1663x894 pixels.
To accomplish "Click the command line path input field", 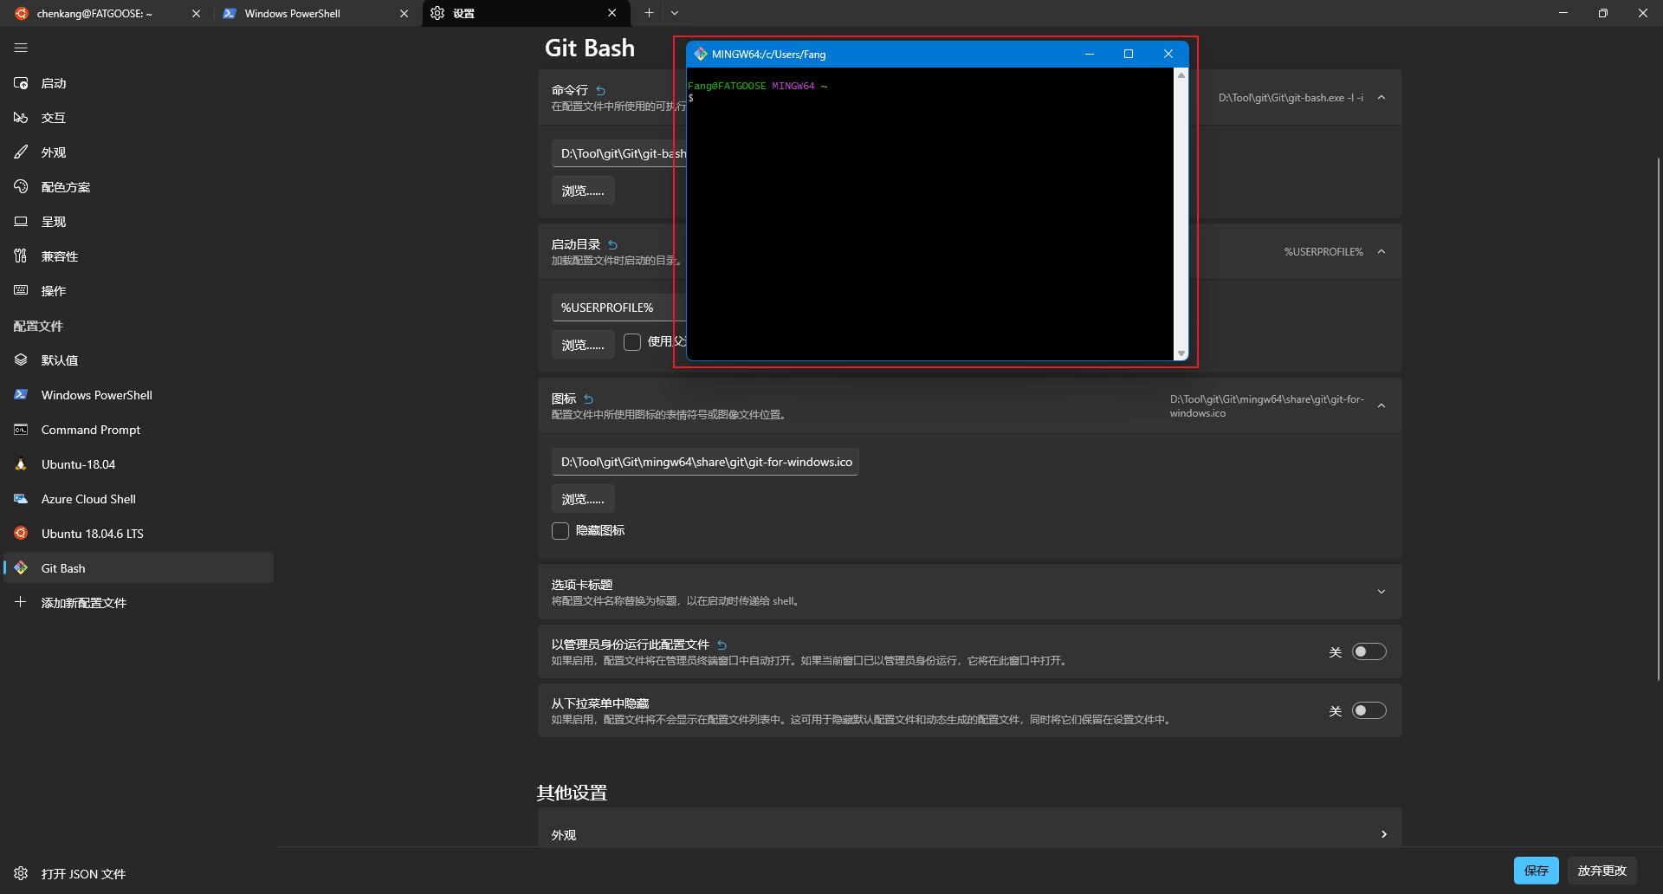I will pyautogui.click(x=619, y=153).
